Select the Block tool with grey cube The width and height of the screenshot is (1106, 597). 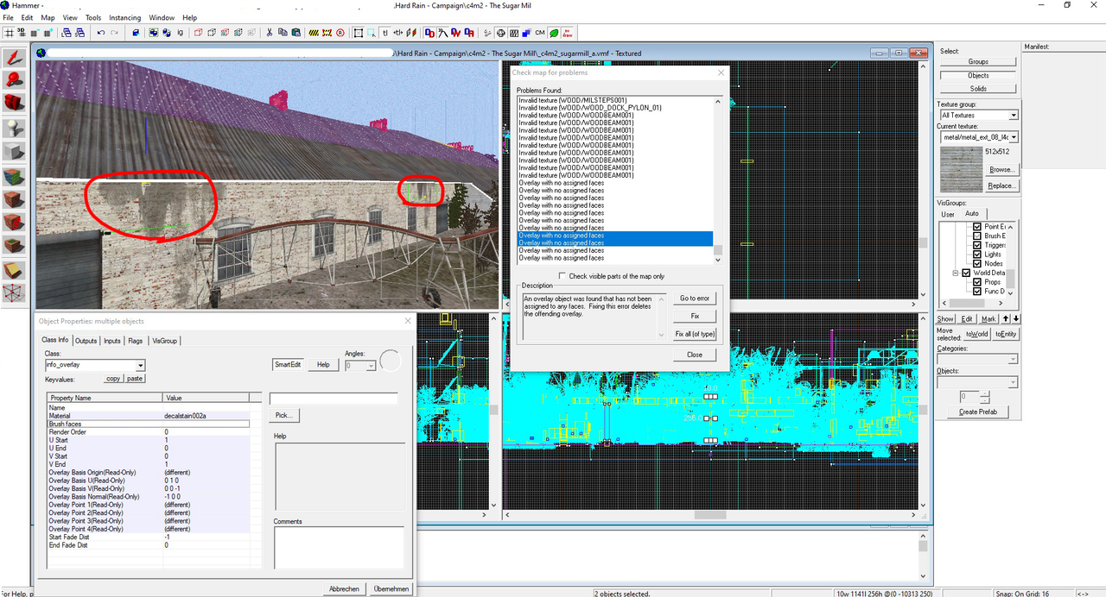click(x=14, y=151)
